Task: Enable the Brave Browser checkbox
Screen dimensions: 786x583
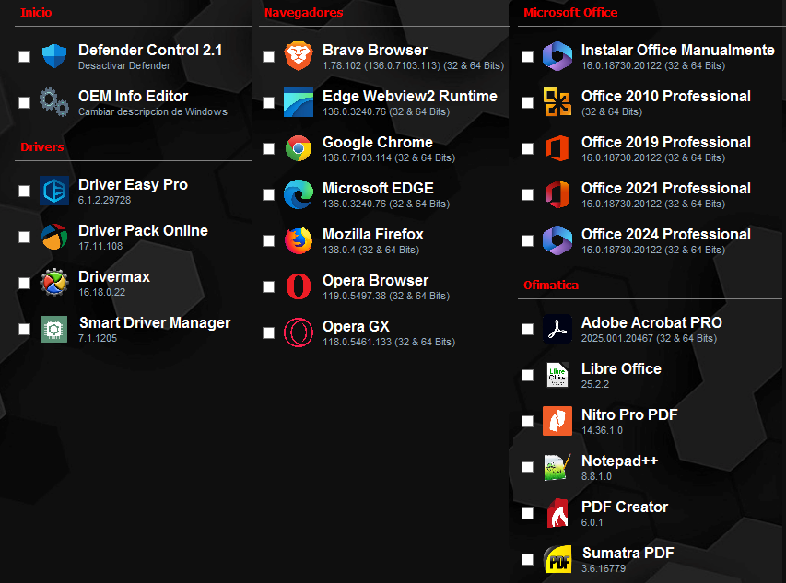Action: [x=269, y=56]
